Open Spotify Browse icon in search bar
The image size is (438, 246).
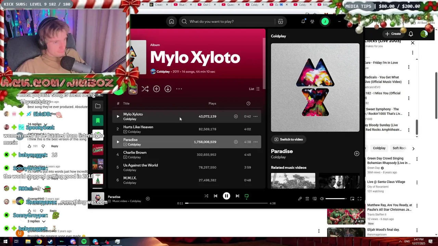(281, 22)
